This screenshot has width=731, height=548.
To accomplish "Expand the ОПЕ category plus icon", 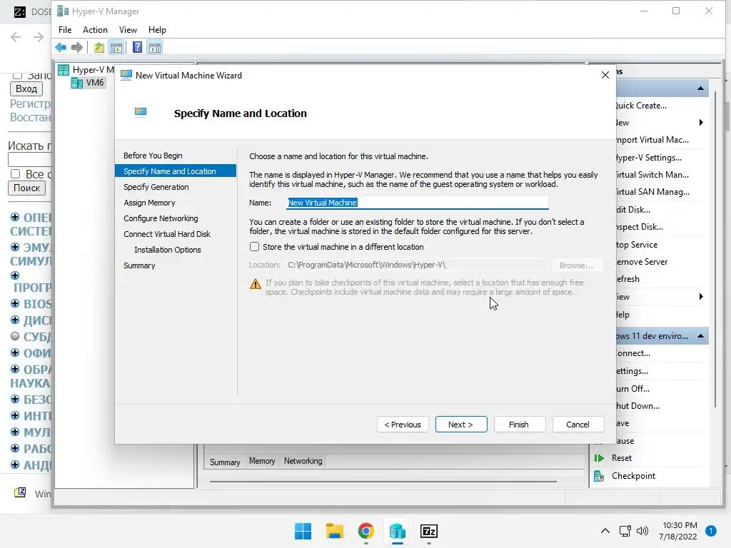I will pos(15,217).
